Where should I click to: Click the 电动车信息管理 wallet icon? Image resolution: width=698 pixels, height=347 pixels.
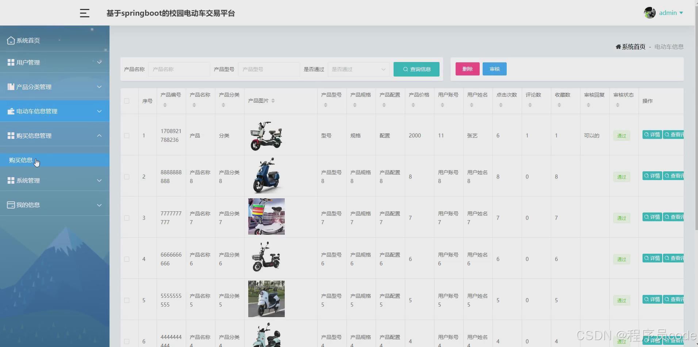(x=11, y=111)
